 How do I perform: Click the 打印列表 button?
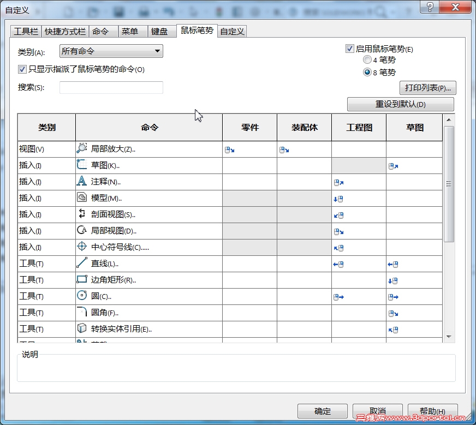[428, 88]
